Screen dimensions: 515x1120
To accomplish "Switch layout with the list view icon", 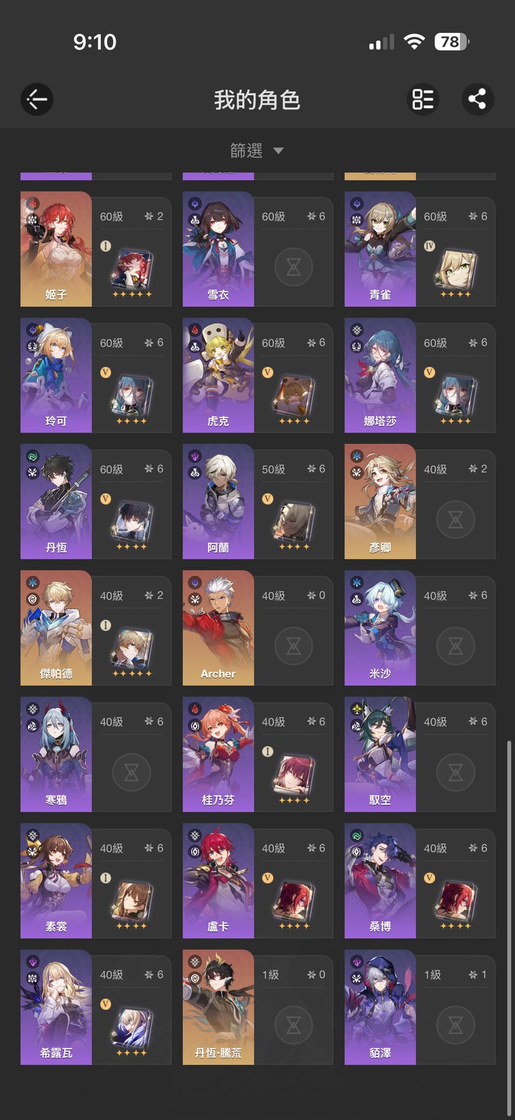I will coord(423,100).
